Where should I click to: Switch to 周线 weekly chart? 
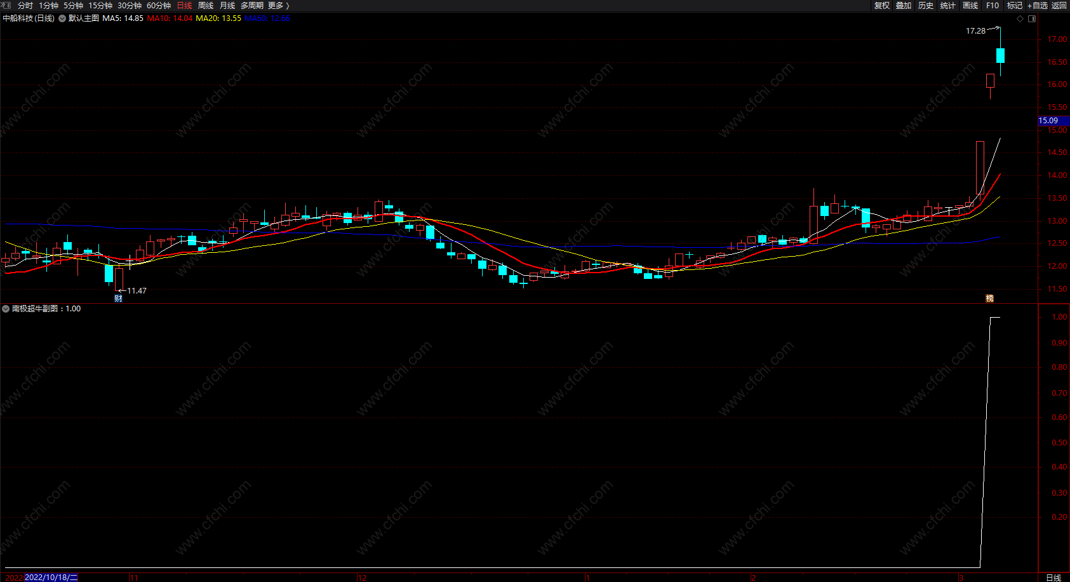pos(206,5)
